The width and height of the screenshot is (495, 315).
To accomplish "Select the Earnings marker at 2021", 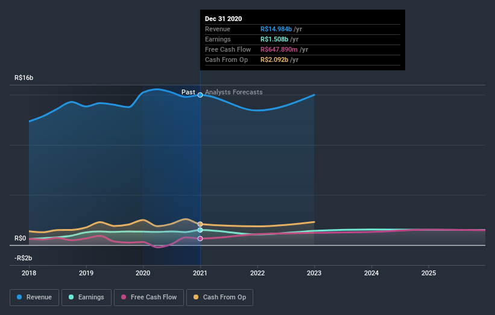I will tap(200, 230).
